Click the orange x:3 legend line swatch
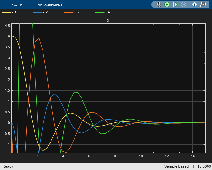This screenshot has height=170, width=212. [68, 12]
